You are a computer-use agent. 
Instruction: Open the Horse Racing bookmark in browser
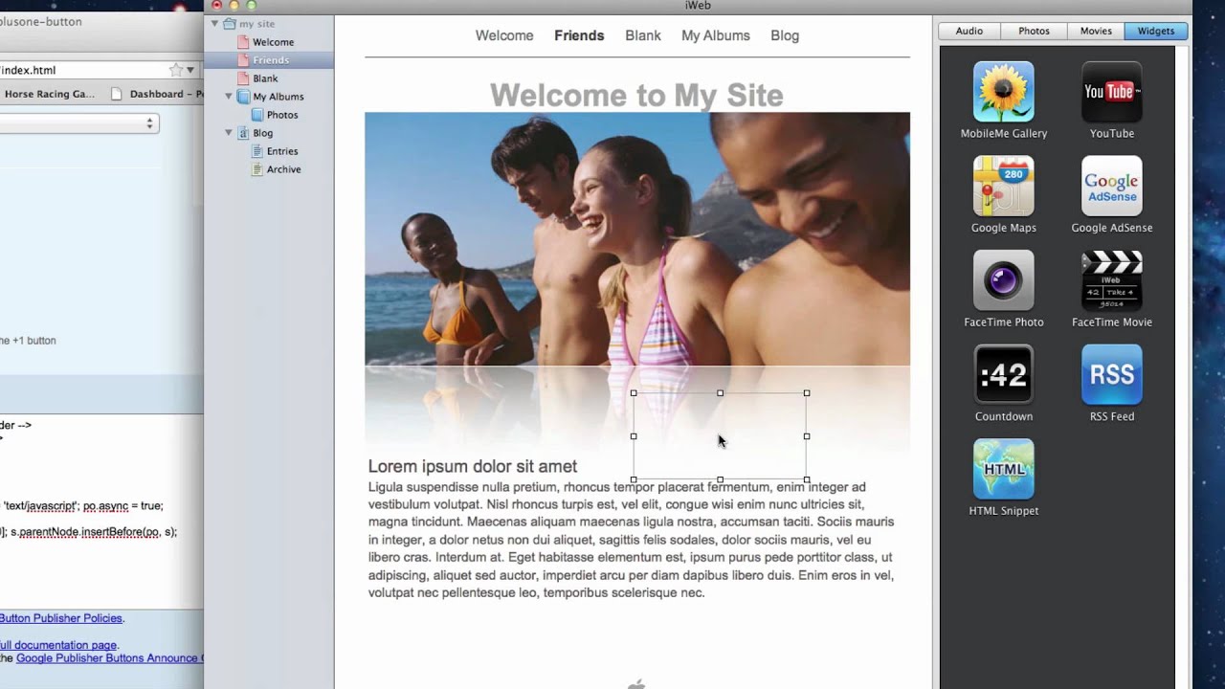click(x=50, y=94)
